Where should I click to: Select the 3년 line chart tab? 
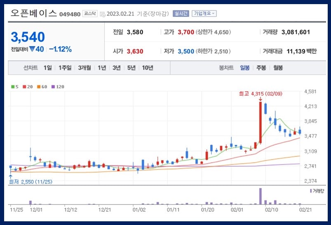(117, 68)
